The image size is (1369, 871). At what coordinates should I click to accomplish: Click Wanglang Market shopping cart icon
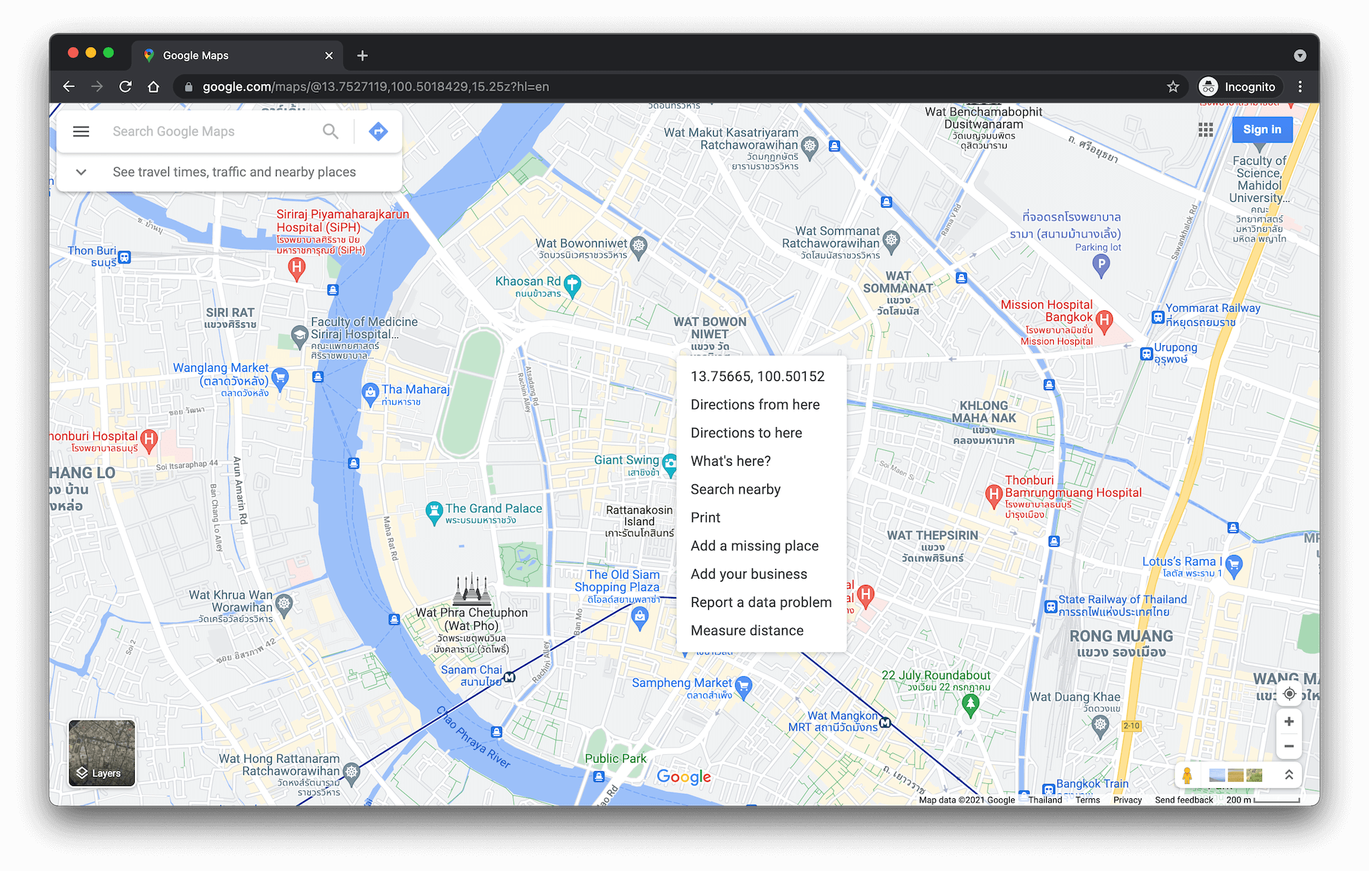click(280, 378)
